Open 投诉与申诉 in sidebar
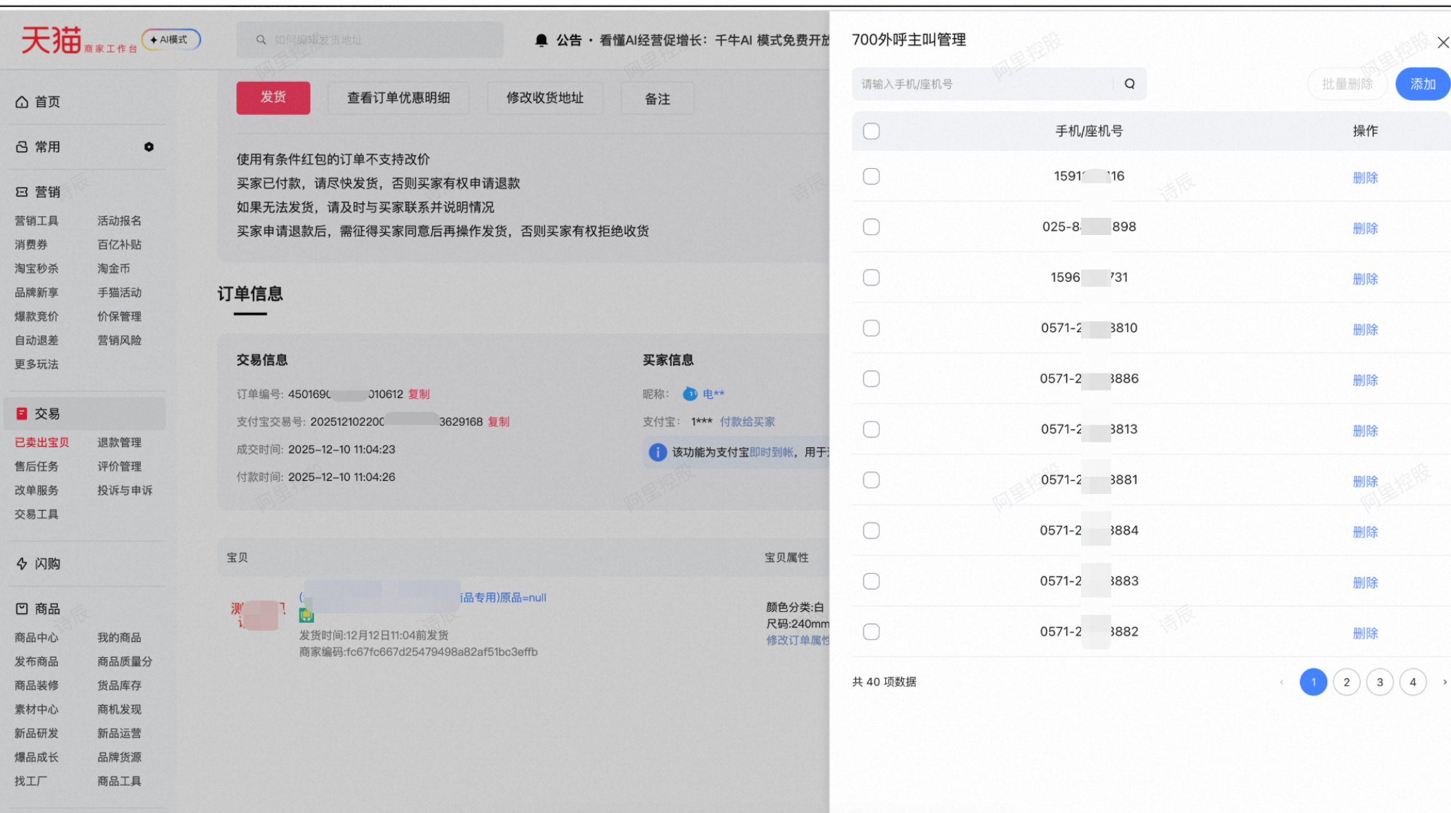 [125, 491]
